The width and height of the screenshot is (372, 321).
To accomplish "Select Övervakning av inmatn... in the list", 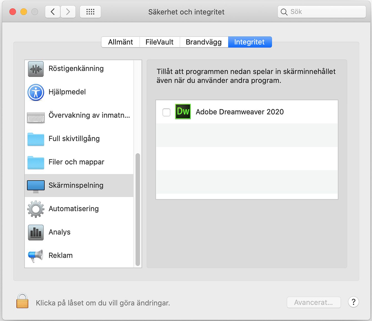I will point(79,116).
